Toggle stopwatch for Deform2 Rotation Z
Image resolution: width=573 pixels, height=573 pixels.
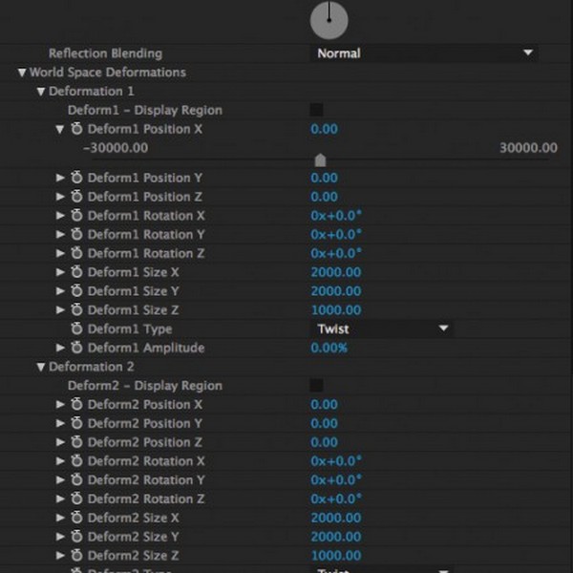tap(76, 499)
